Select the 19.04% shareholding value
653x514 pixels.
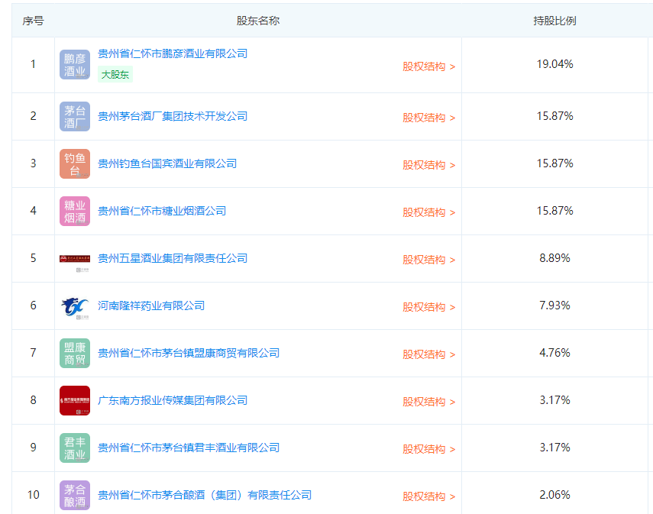point(554,64)
